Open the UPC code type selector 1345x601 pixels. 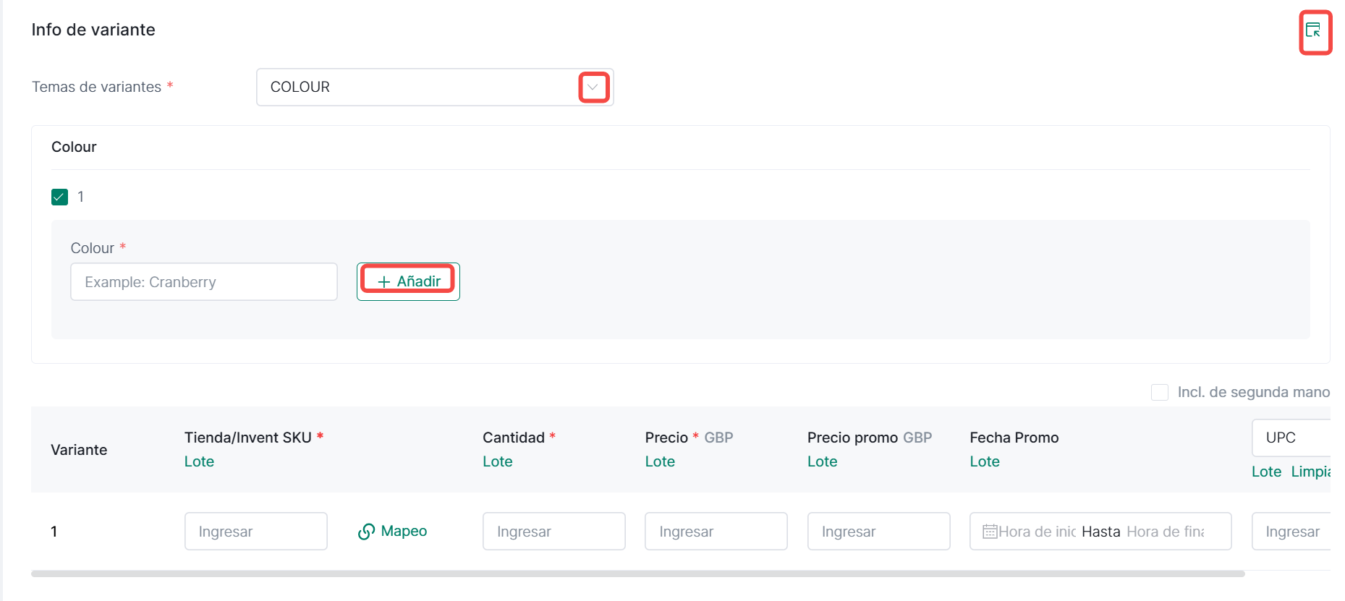tap(1291, 438)
